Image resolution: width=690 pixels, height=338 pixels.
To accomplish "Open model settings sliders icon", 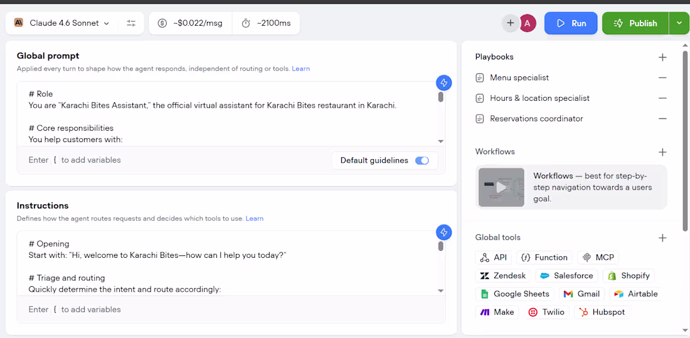I will (x=131, y=23).
